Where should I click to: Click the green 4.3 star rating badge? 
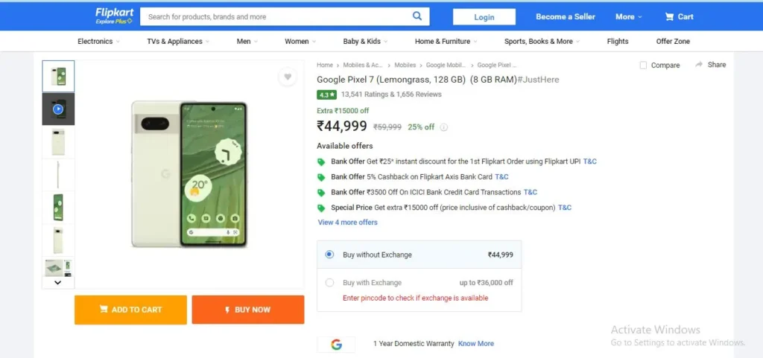(x=326, y=95)
